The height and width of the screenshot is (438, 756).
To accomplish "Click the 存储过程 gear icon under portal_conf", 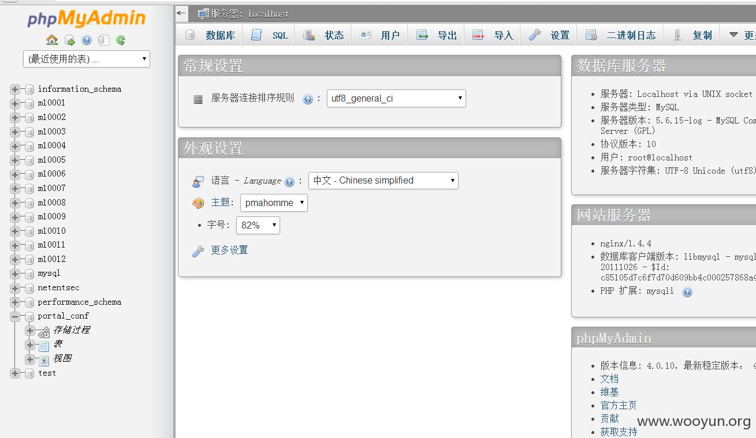I will pos(44,332).
